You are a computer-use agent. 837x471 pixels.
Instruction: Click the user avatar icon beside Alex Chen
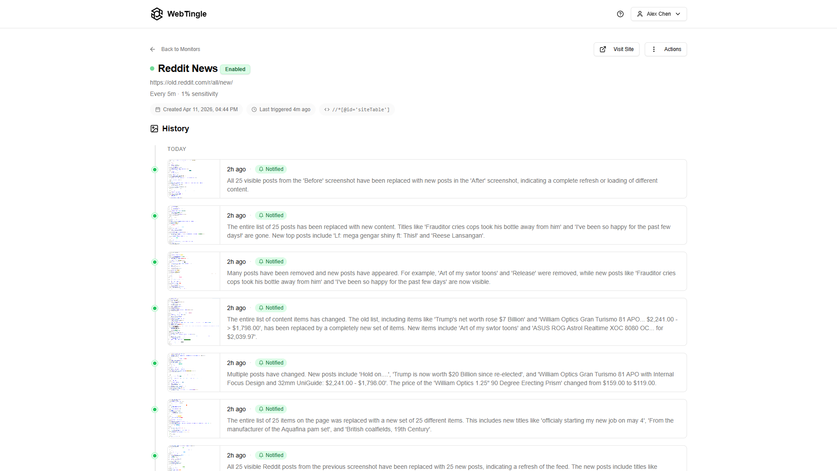[640, 14]
